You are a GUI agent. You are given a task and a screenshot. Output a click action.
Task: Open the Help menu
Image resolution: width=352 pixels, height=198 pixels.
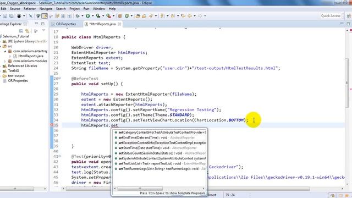(112, 9)
